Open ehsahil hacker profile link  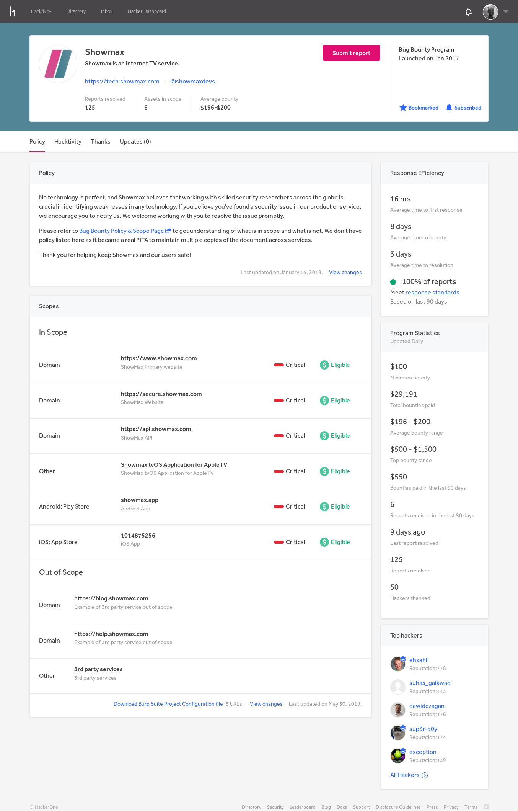point(419,660)
